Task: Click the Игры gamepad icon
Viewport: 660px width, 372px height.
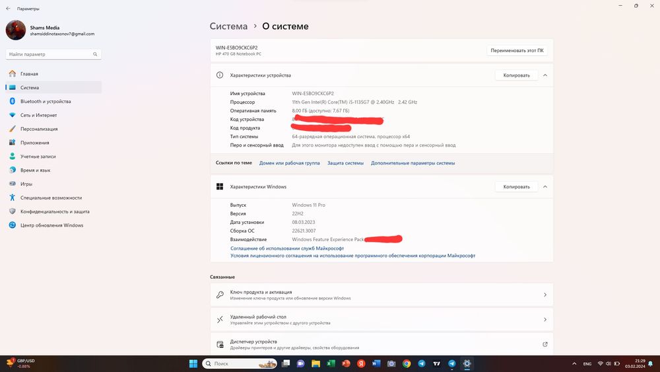Action: pos(12,184)
